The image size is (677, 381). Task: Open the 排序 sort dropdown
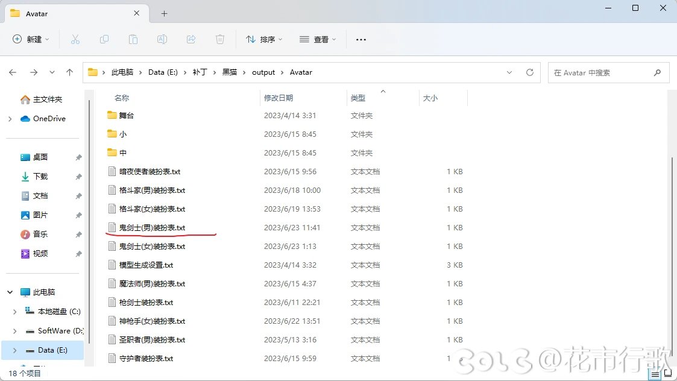point(264,39)
